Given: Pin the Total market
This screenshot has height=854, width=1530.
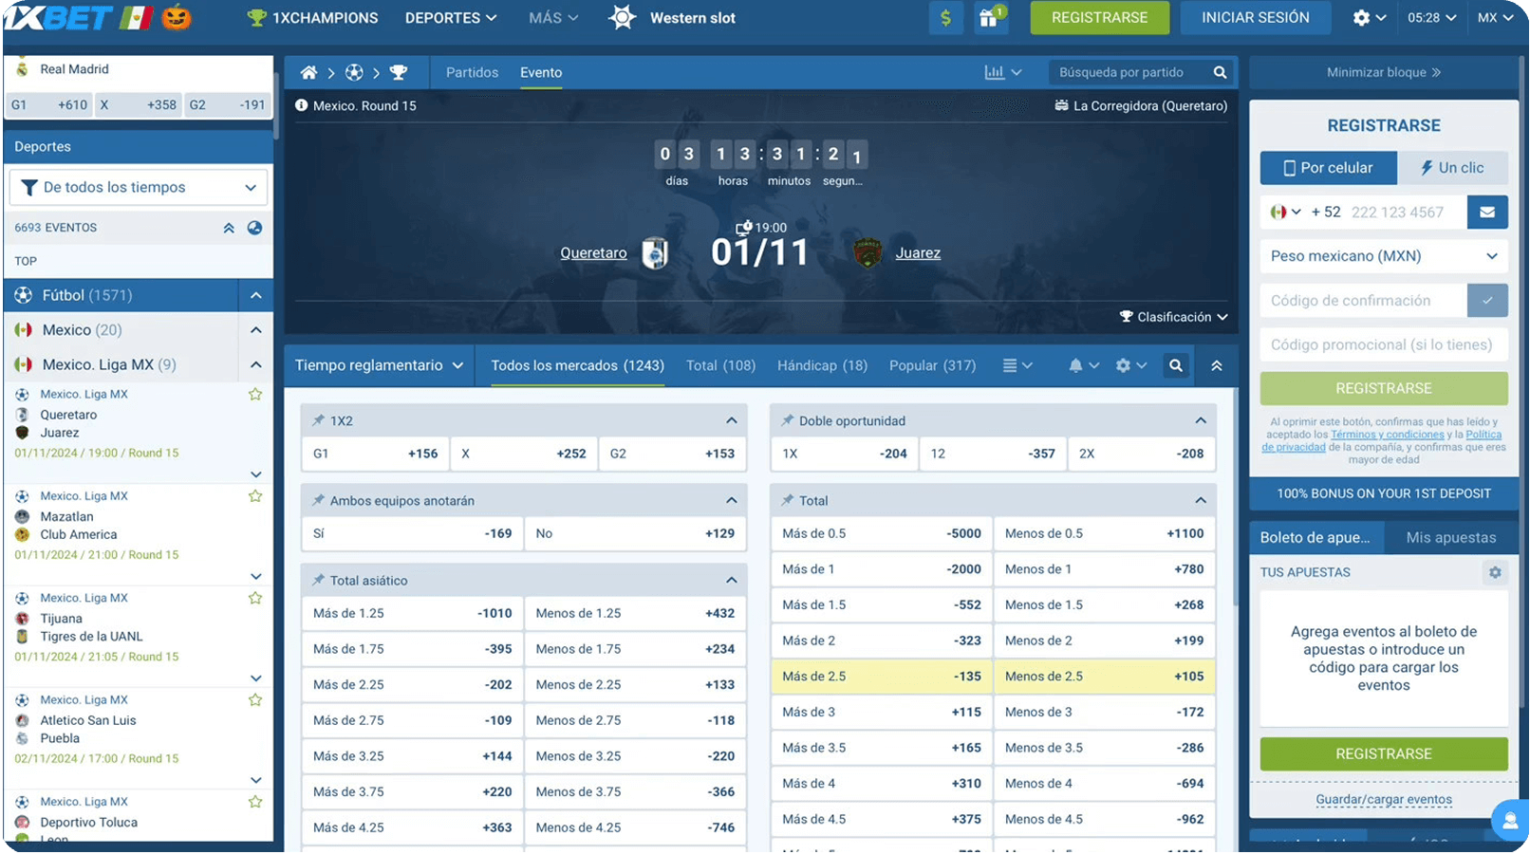Looking at the screenshot, I should pyautogui.click(x=787, y=500).
